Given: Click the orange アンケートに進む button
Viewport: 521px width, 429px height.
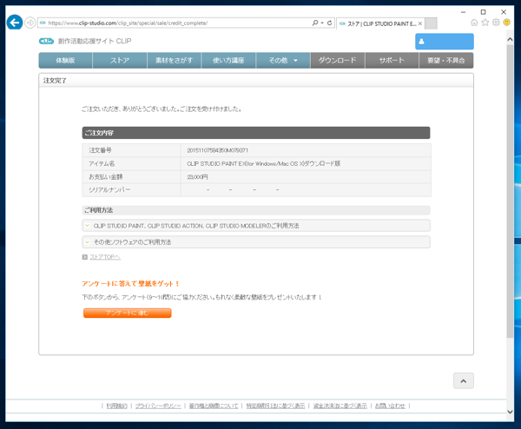Looking at the screenshot, I should (x=128, y=313).
